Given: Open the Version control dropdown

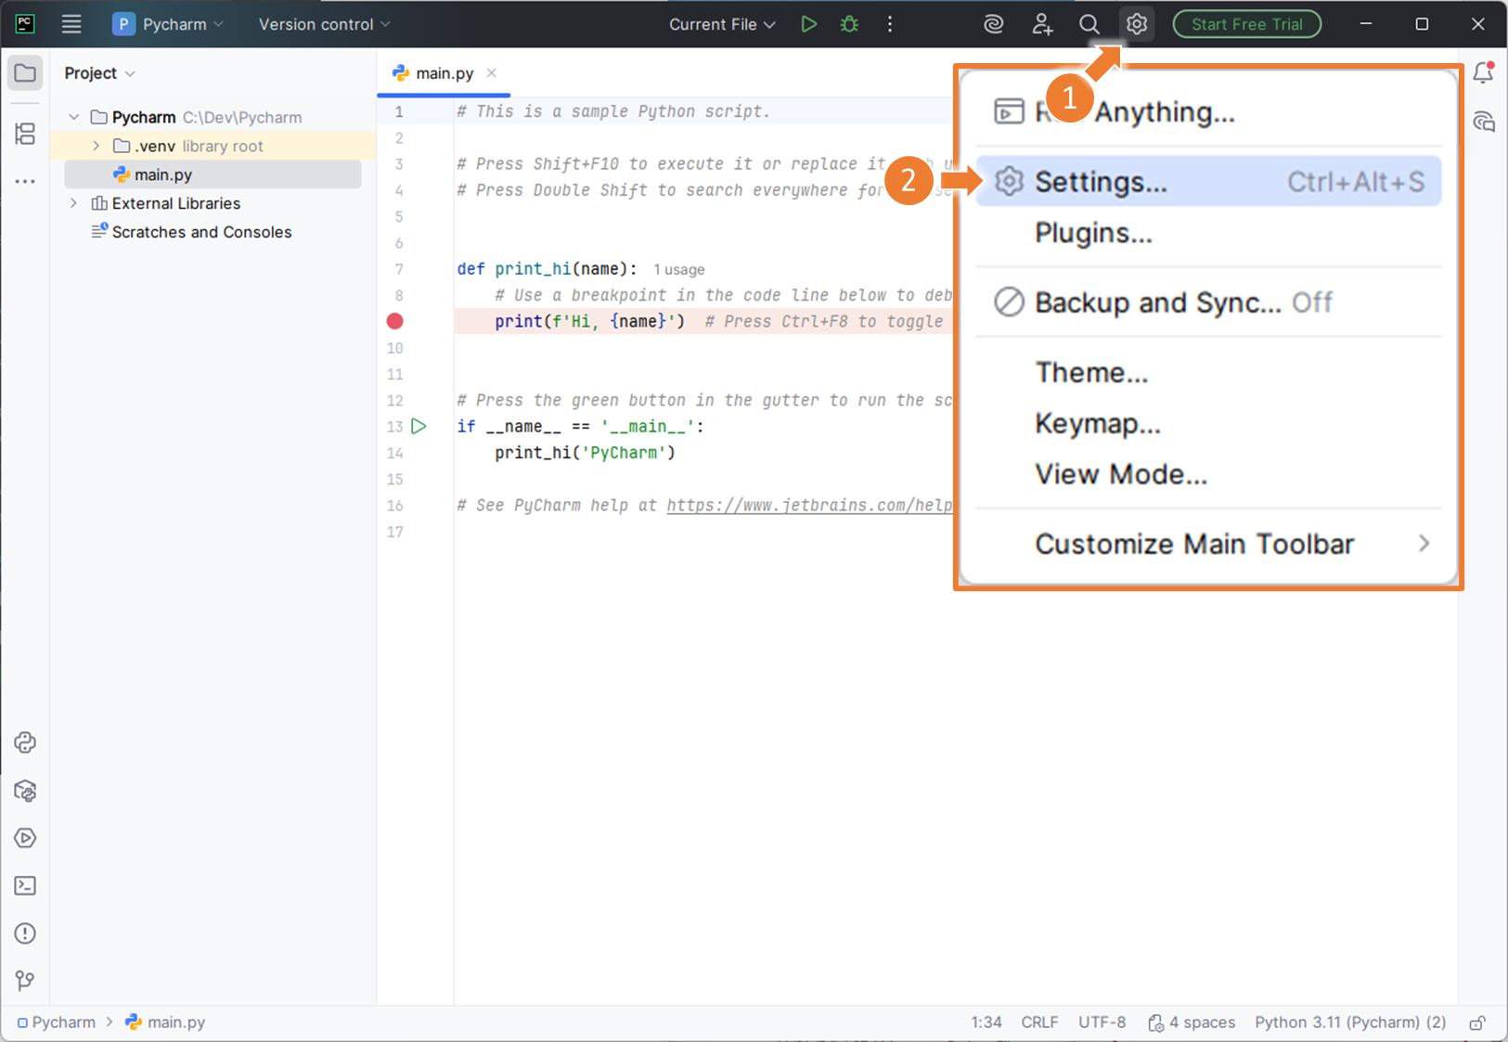Looking at the screenshot, I should point(325,24).
